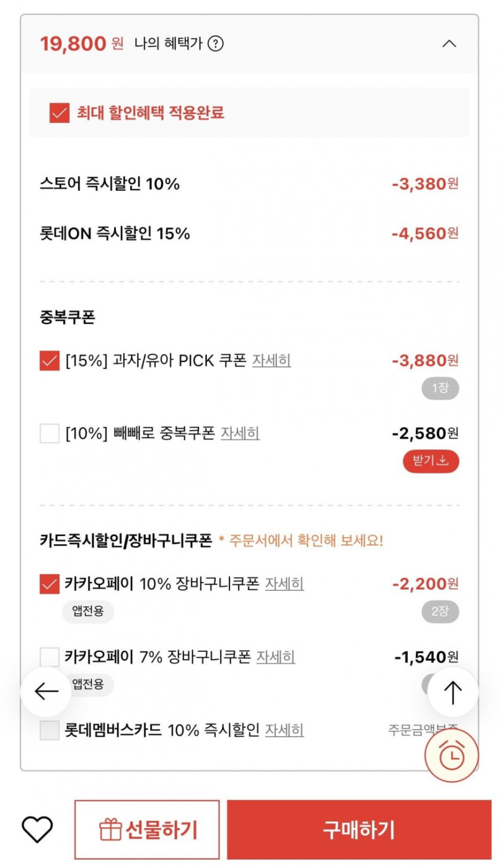Open 자세히 link for 과자/유아 PICK 쿠폰
499x867 pixels.
click(x=271, y=361)
